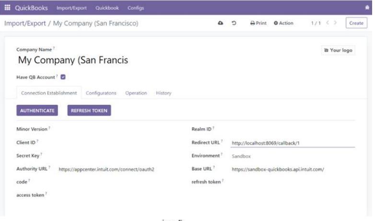This screenshot has height=221, width=375.
Task: Go to Import/Export breadcrumb link
Action: coord(25,23)
